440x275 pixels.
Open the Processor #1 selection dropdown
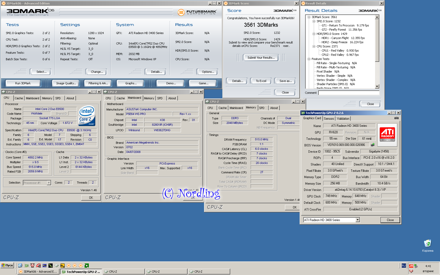coord(49,183)
